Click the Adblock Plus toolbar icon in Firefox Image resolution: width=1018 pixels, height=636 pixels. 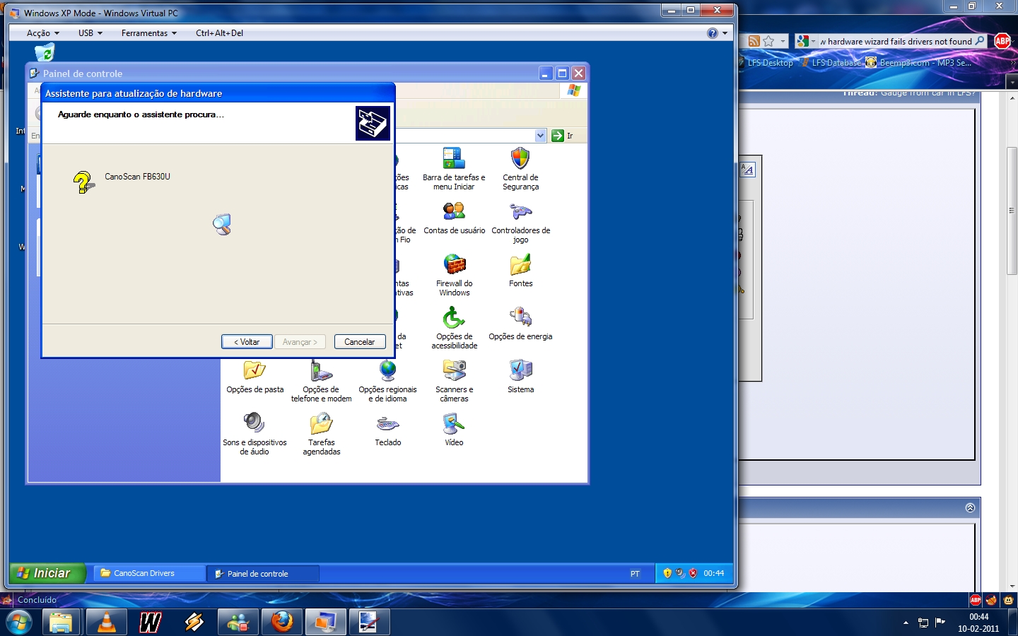tap(1002, 41)
